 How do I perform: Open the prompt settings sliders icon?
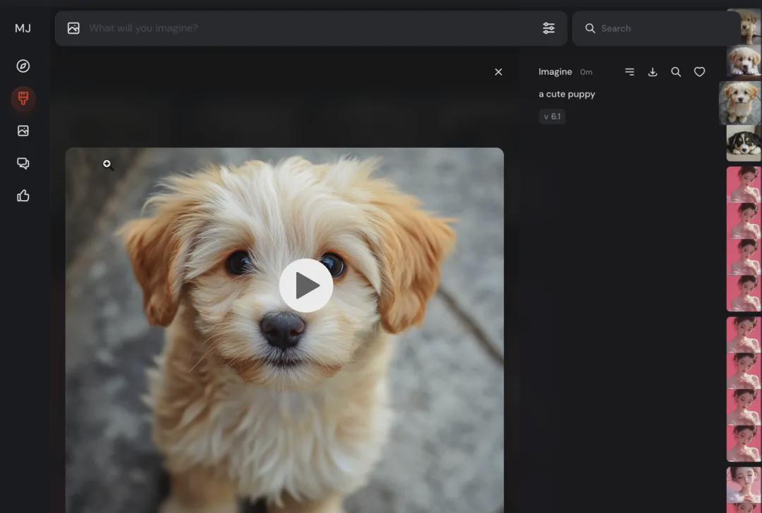click(549, 28)
